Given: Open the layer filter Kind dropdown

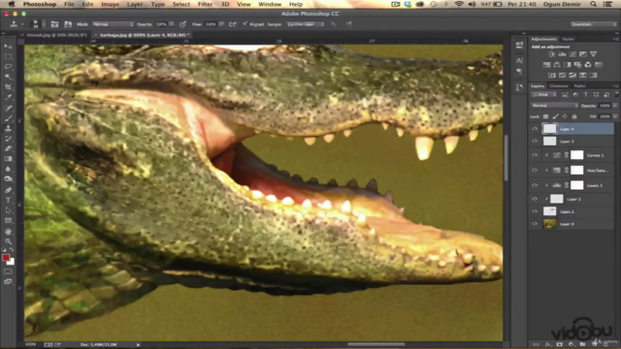Looking at the screenshot, I should pos(543,95).
